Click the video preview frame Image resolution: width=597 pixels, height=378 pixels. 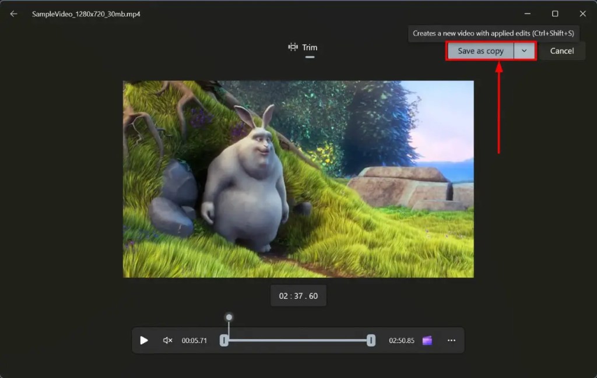(298, 179)
